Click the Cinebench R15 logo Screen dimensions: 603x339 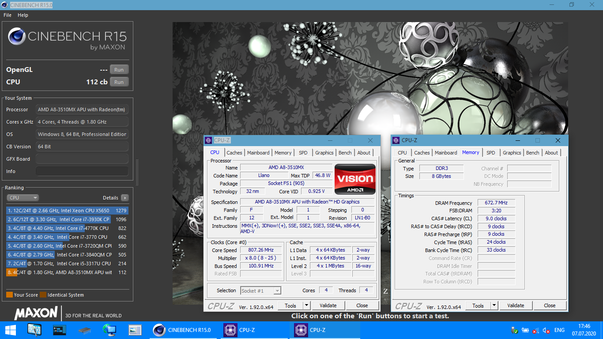pyautogui.click(x=67, y=38)
